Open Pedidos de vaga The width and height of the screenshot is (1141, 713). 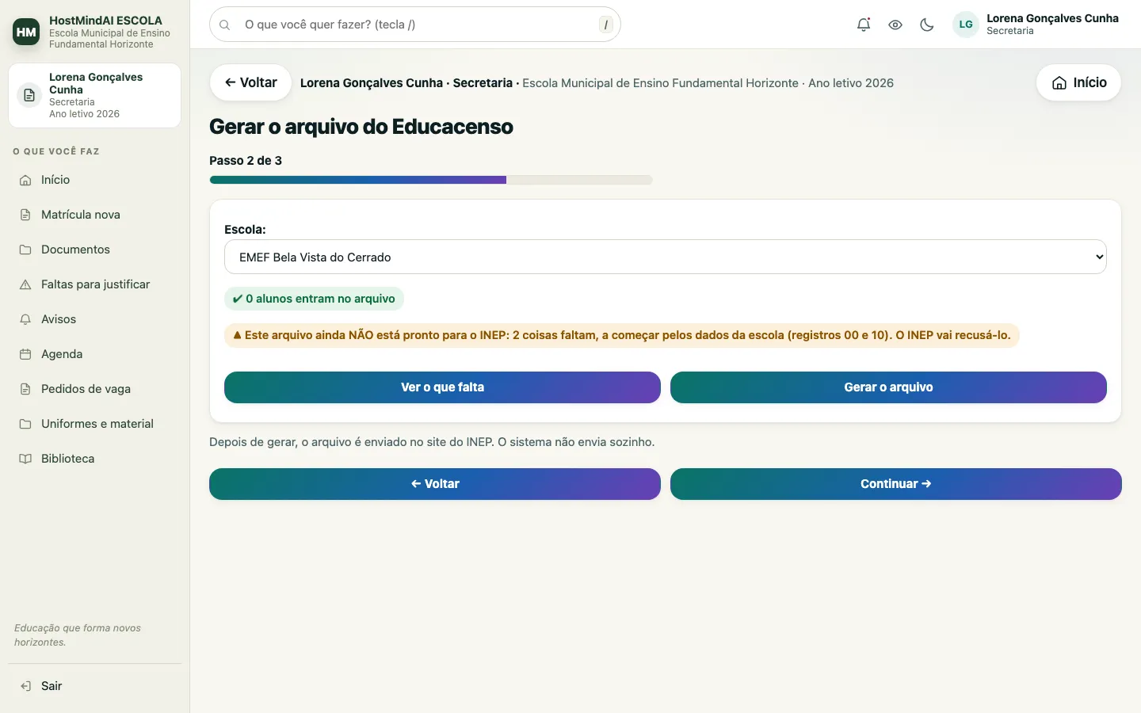(x=95, y=389)
